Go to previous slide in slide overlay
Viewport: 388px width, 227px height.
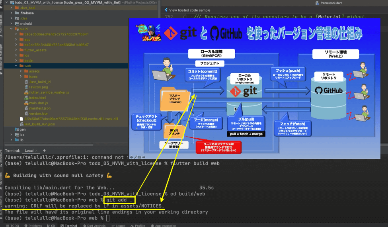point(132,157)
